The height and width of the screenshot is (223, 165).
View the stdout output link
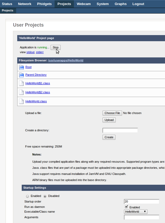[x=30, y=52]
